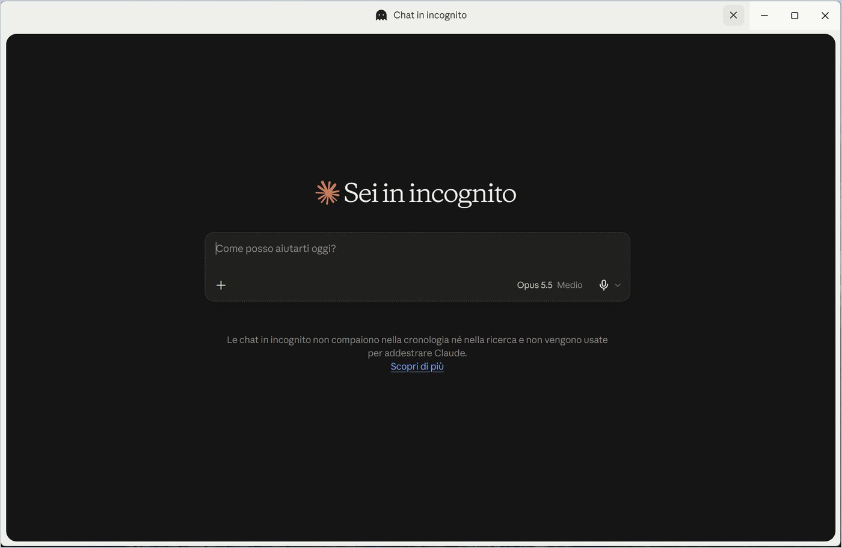
Task: Maximize the window
Action: pyautogui.click(x=794, y=16)
